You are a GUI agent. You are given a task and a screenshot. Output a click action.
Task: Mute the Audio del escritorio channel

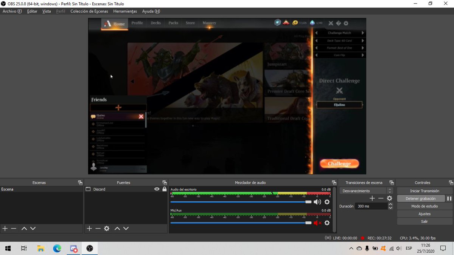tap(317, 202)
